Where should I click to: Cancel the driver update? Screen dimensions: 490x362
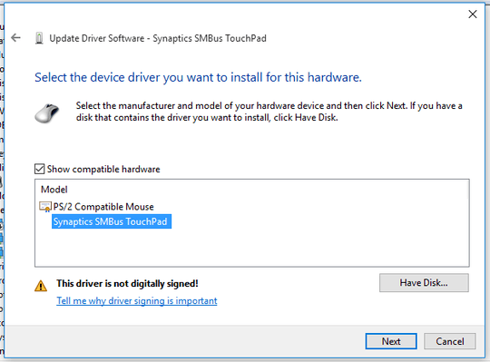[450, 341]
